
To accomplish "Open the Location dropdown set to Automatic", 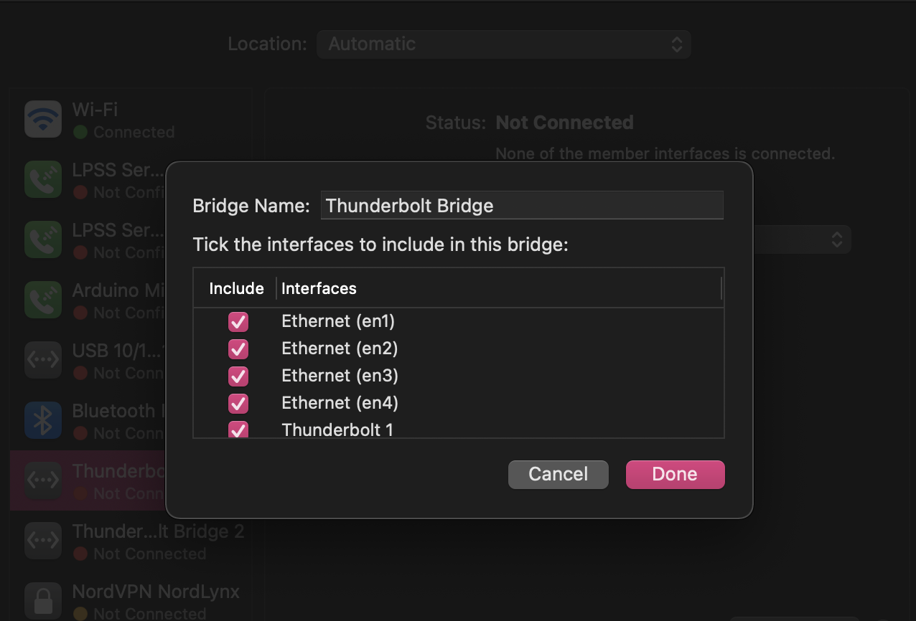I will click(x=503, y=44).
